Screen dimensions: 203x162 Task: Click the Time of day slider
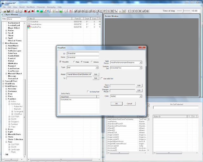coord(183,11)
